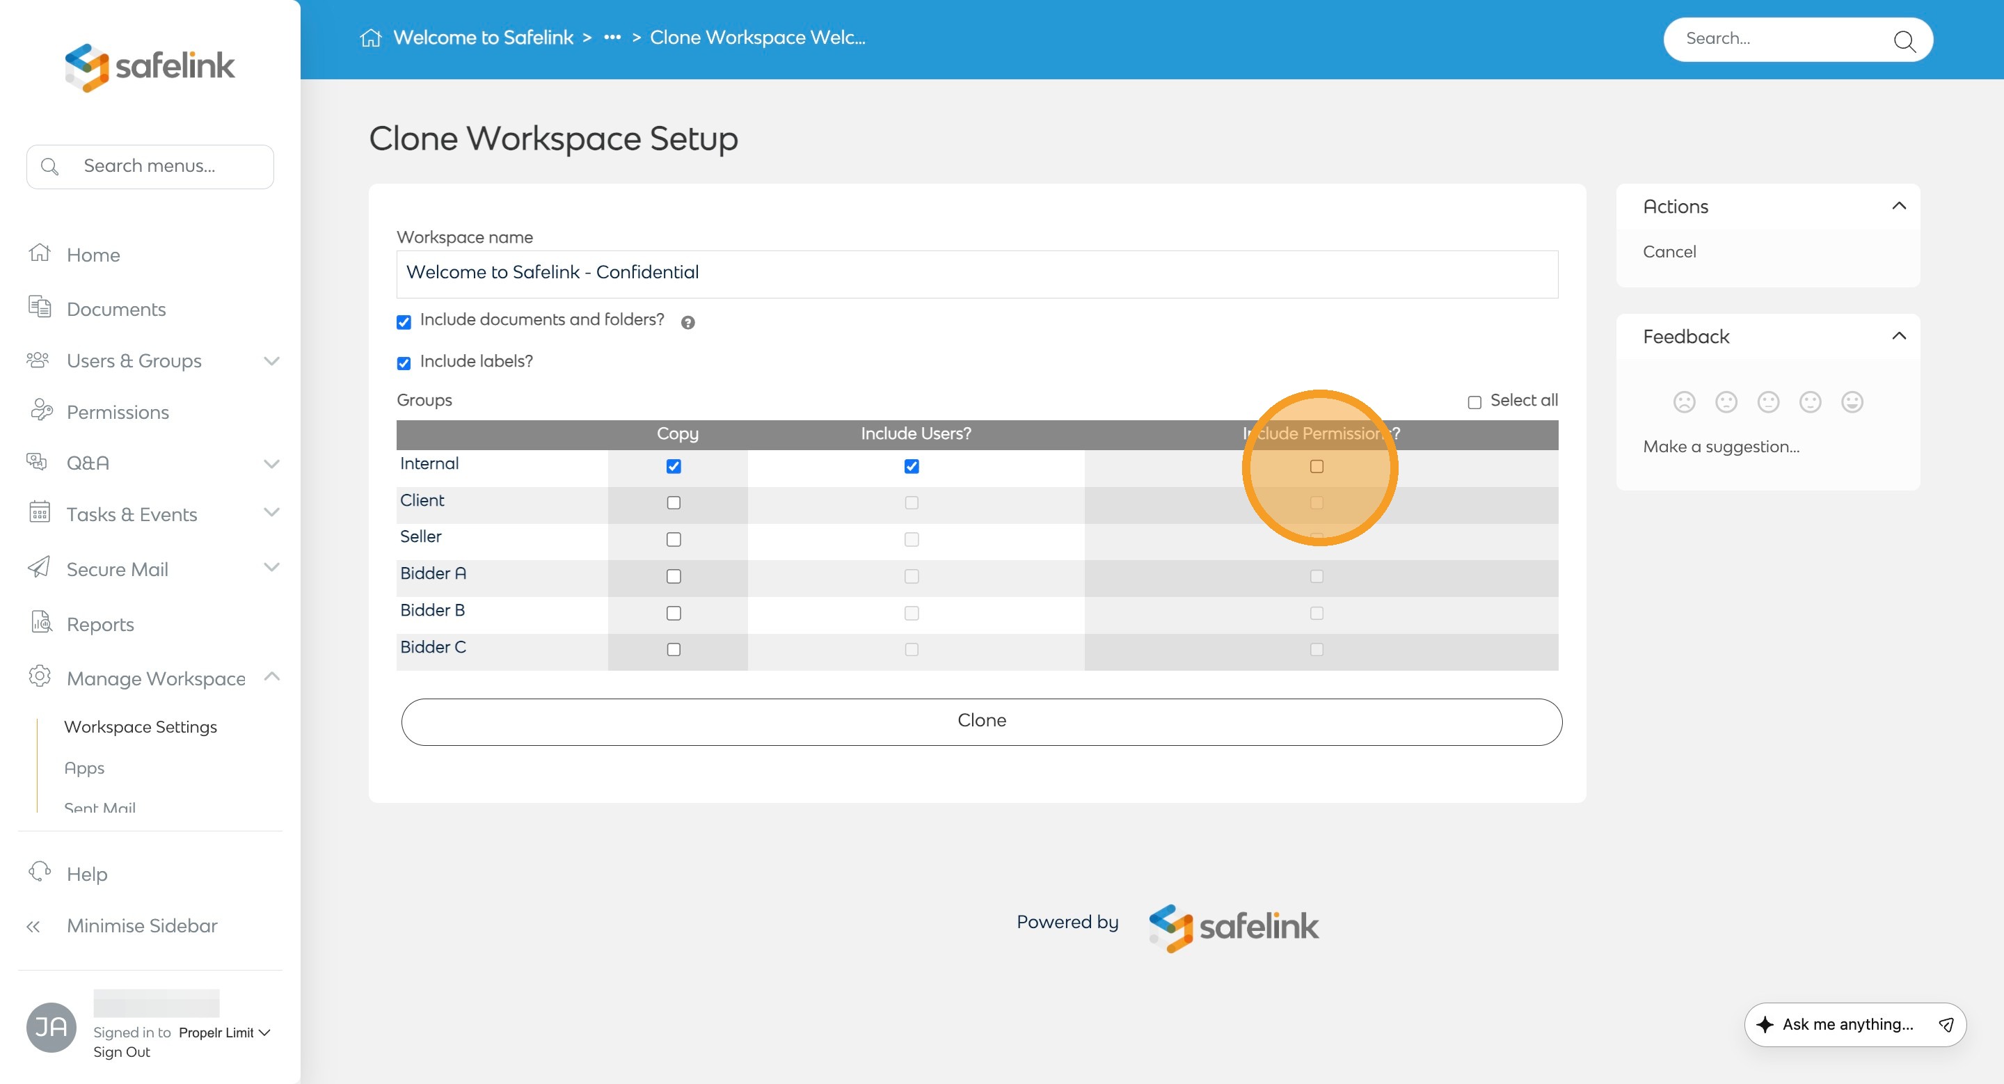Screen dimensions: 2004x1084
Task: Click the Workspace name input field
Action: coord(976,273)
